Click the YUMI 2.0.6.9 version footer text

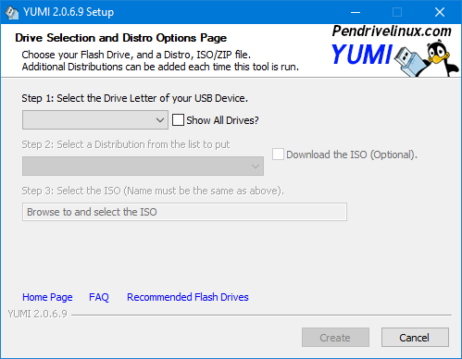pos(37,314)
